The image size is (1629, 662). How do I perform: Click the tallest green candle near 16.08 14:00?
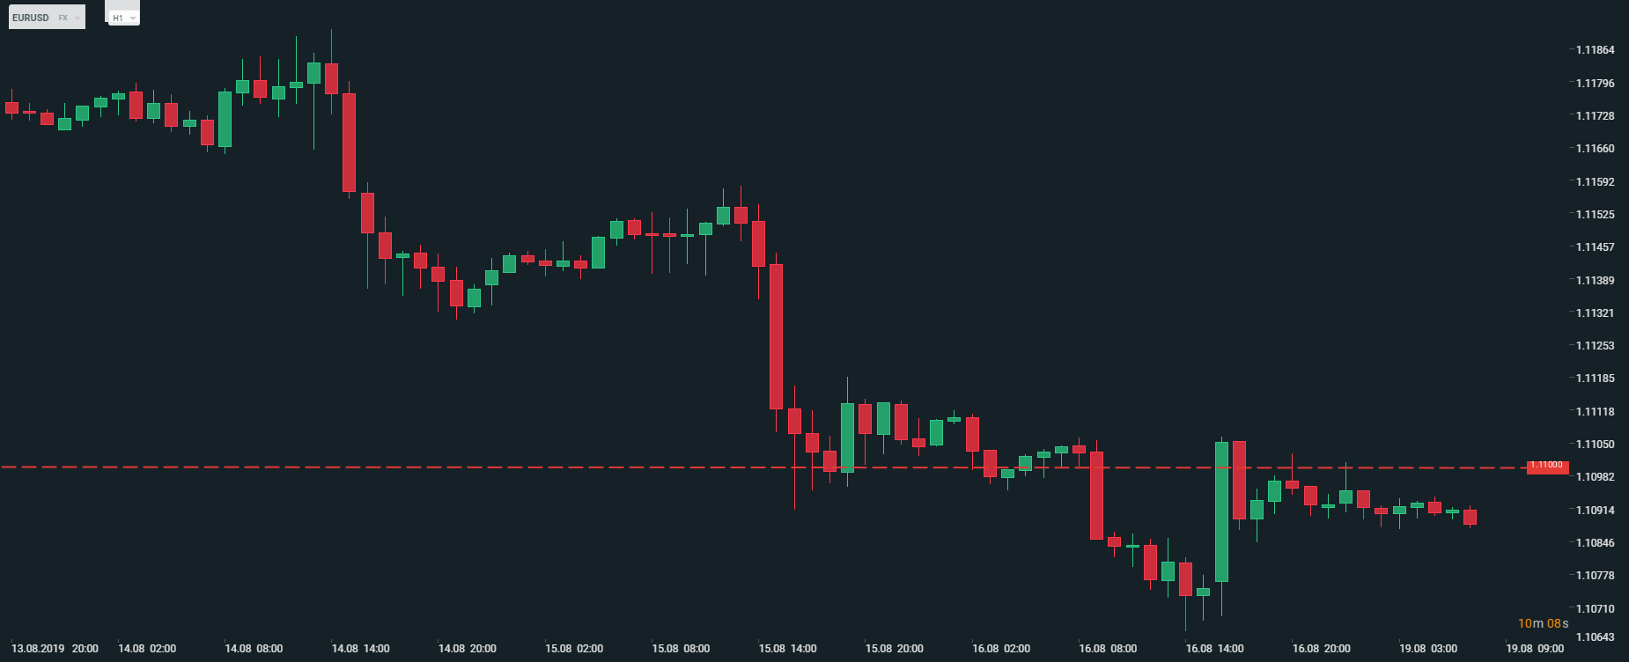coord(1221,511)
